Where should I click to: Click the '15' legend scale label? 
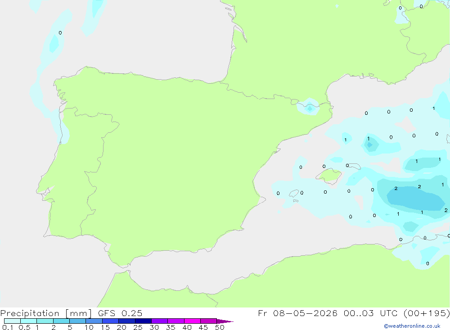click(105, 327)
